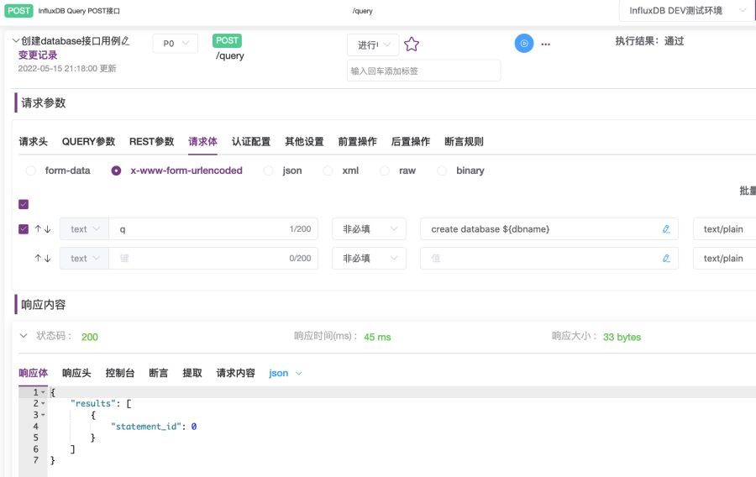
Task: Click text/plain content type for q row
Action: 724,229
